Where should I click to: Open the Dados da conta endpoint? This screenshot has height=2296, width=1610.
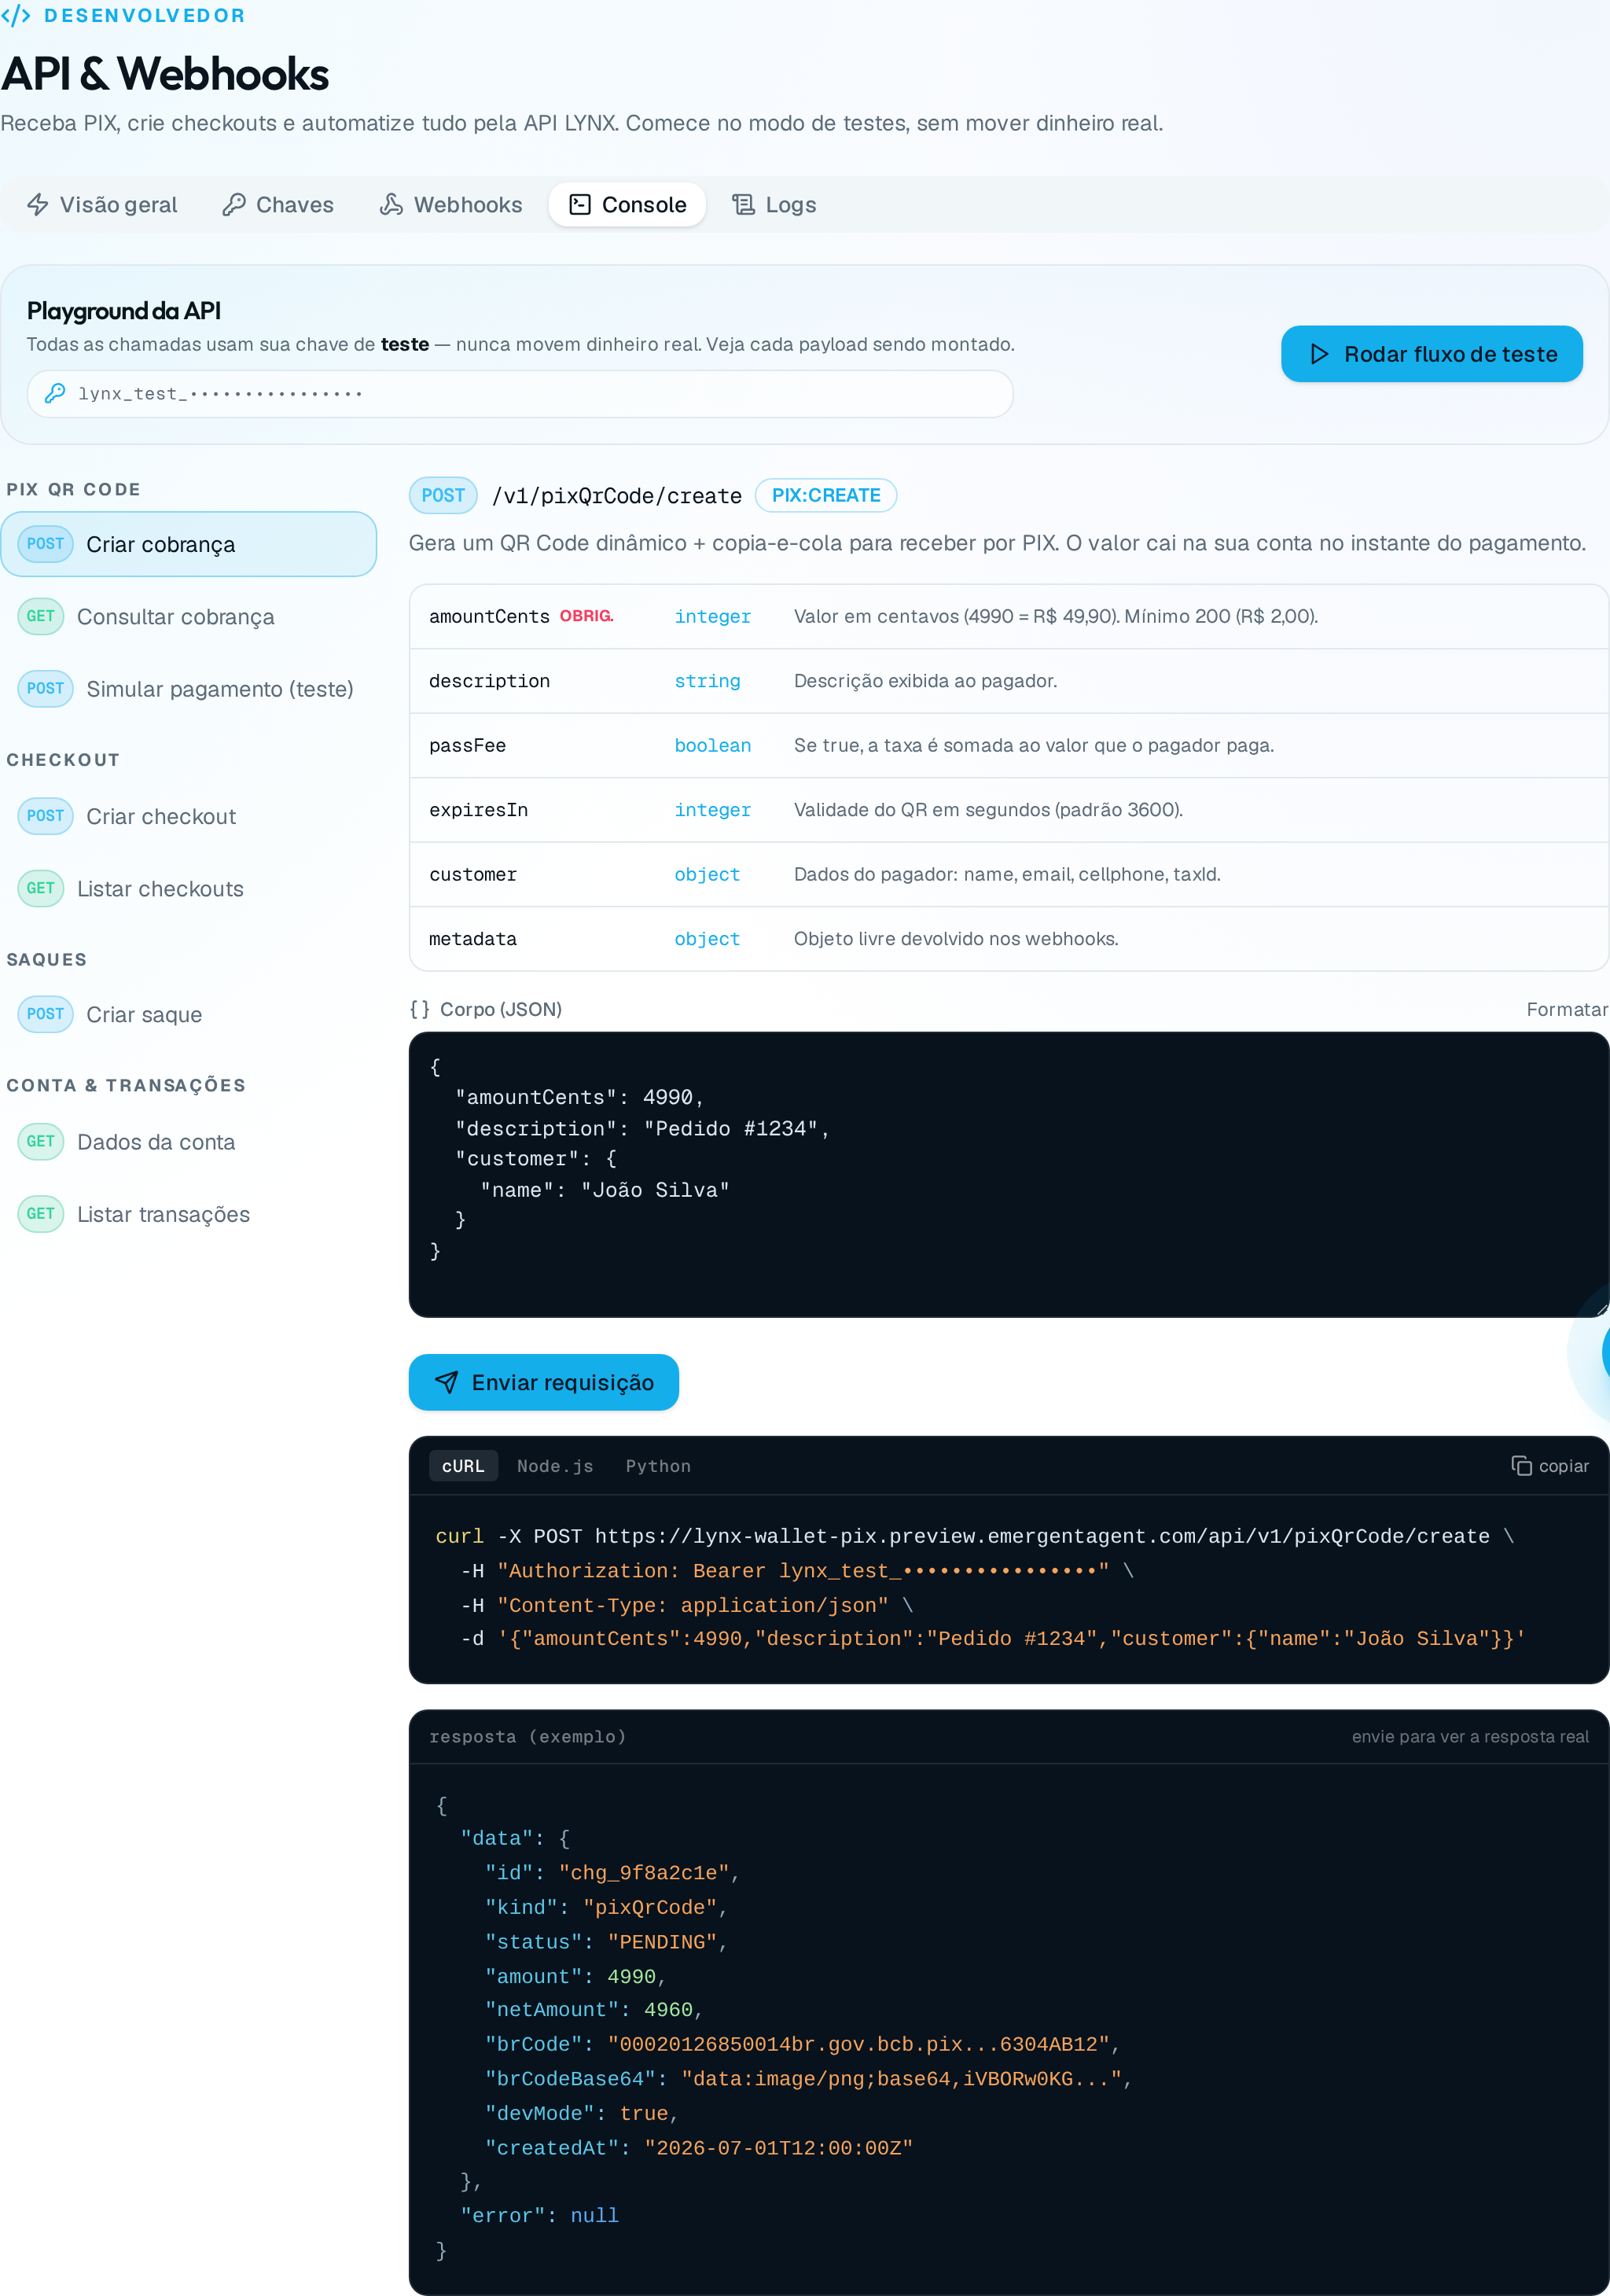(x=189, y=1142)
